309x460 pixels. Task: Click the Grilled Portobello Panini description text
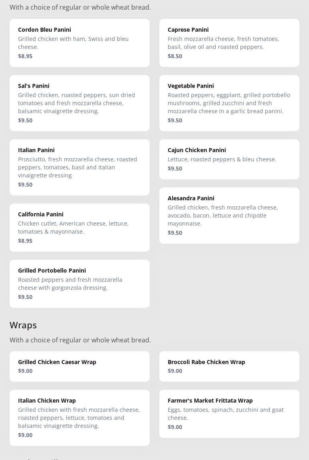[70, 283]
